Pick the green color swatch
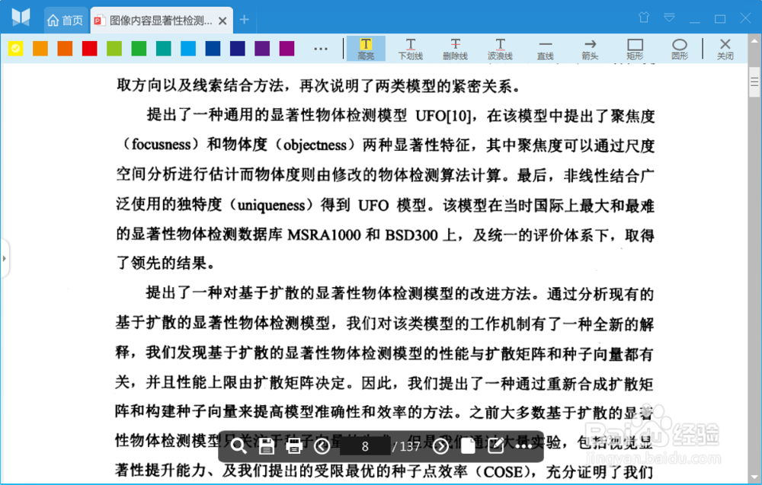The image size is (762, 485). (x=139, y=49)
